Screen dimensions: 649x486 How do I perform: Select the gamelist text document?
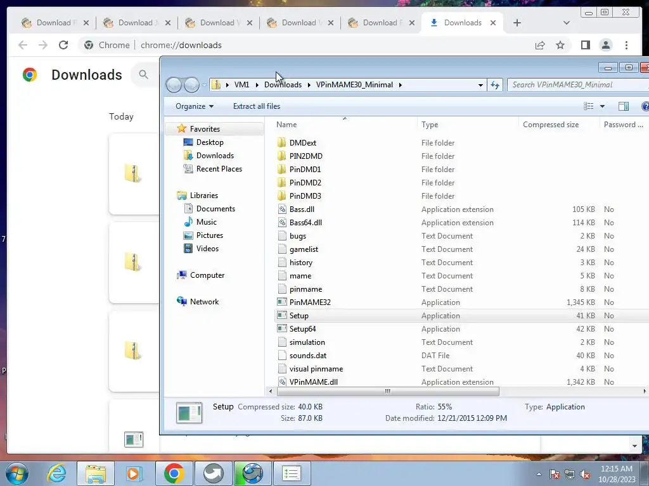click(x=304, y=249)
